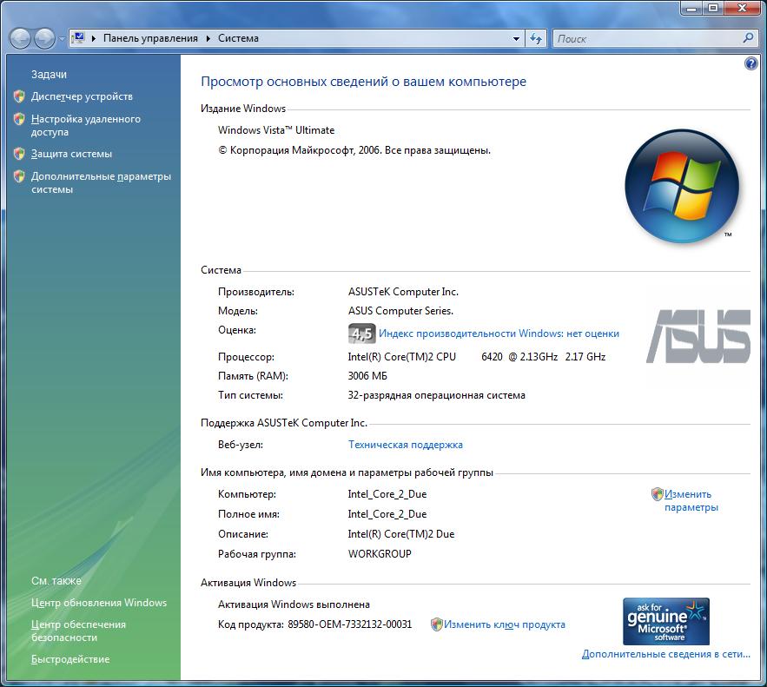Click Intel_Core_2_Due value beside Компьютер

click(x=387, y=494)
